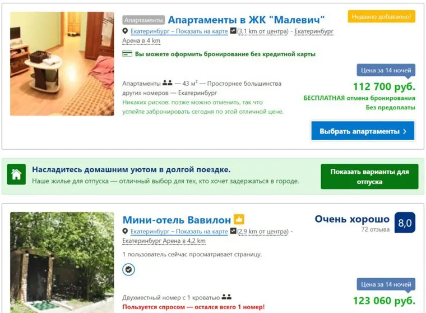Click the chevron on Выбрать апартаменты button
The image size is (426, 313).
405,131
